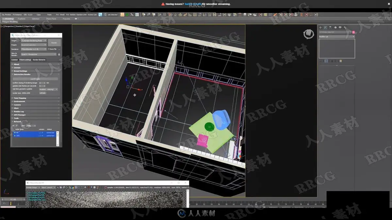Click the pin stack icon below modifier list

(x=321, y=61)
